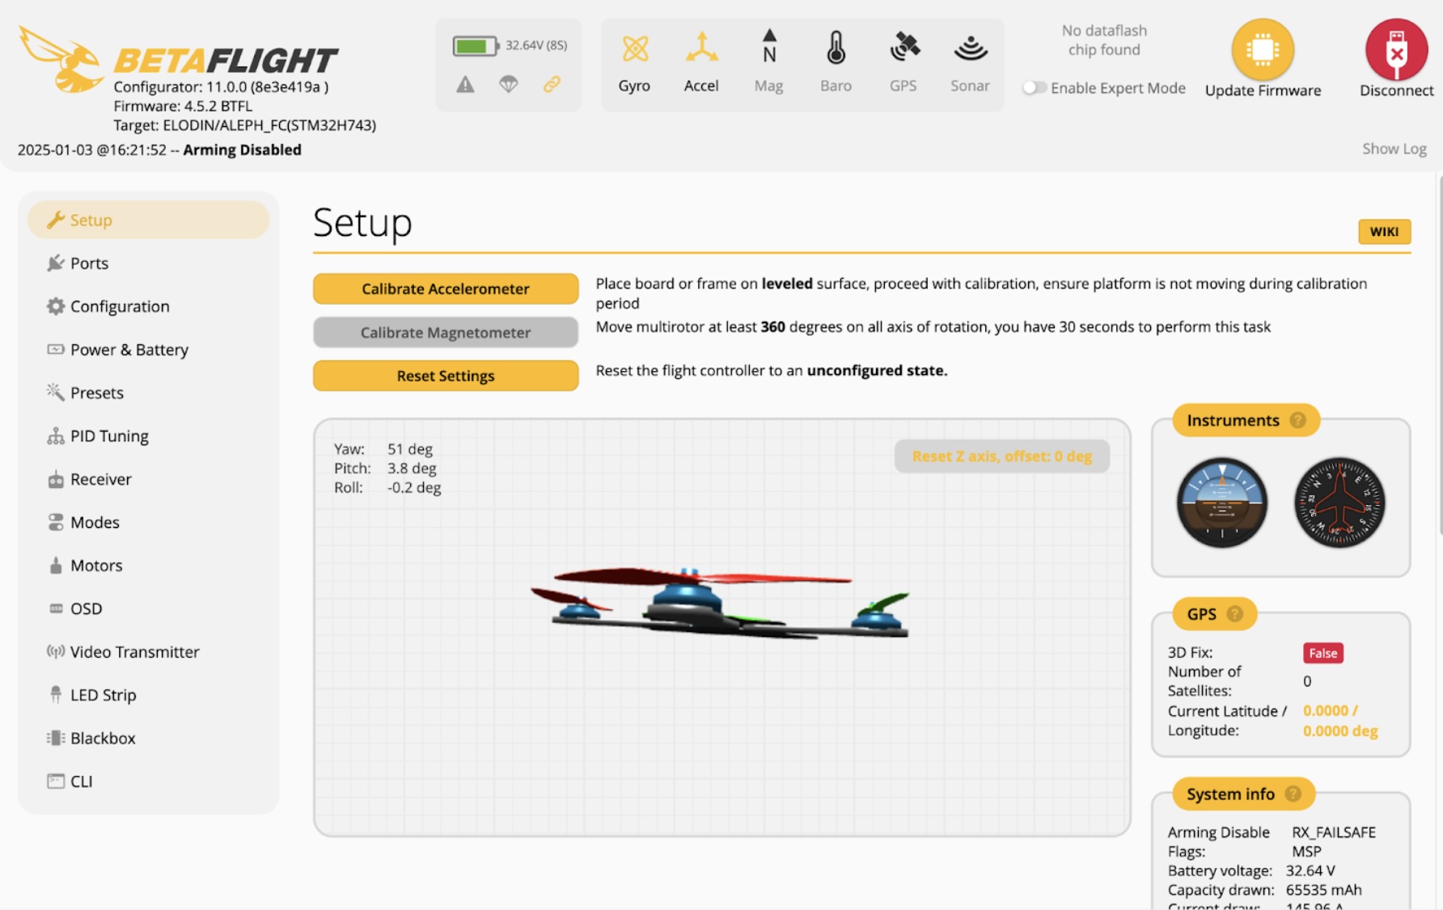
Task: Click Calibrate Accelerometer button
Action: coord(446,289)
